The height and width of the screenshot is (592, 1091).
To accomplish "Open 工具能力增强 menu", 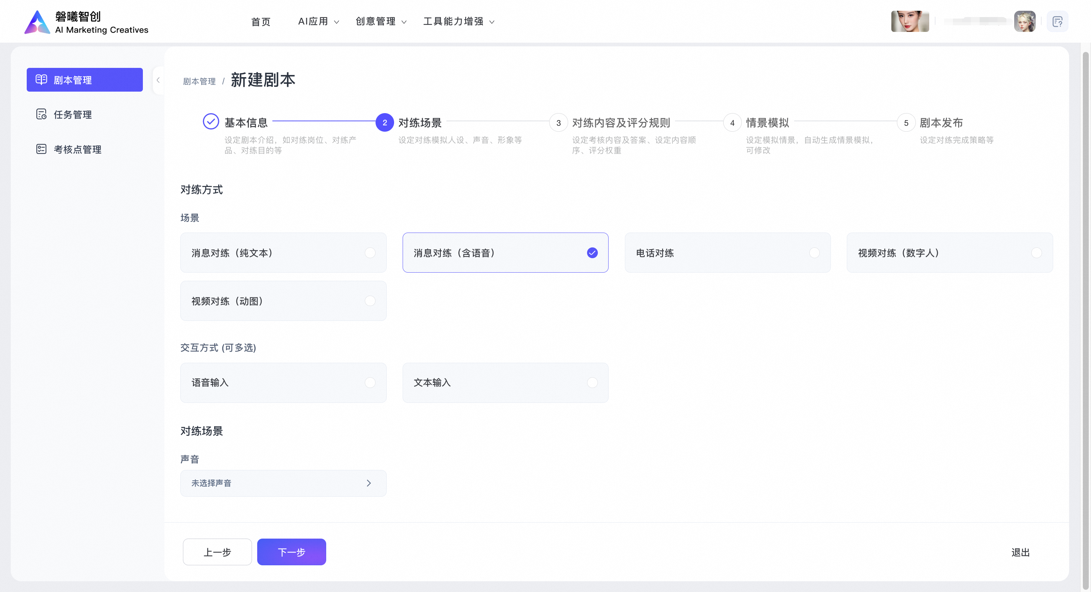I will click(459, 22).
